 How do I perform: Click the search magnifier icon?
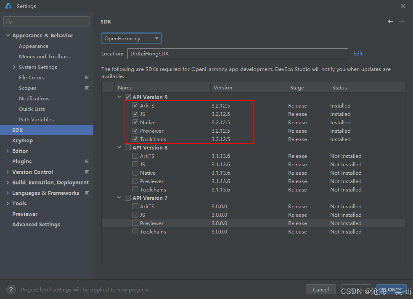pyautogui.click(x=9, y=21)
